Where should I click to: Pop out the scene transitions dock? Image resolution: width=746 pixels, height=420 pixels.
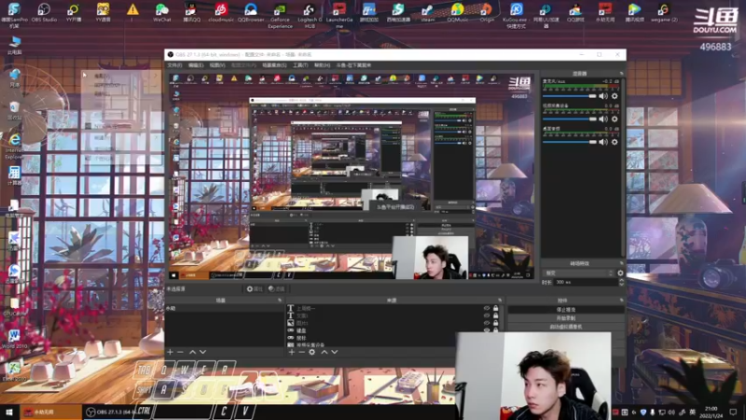[621, 263]
